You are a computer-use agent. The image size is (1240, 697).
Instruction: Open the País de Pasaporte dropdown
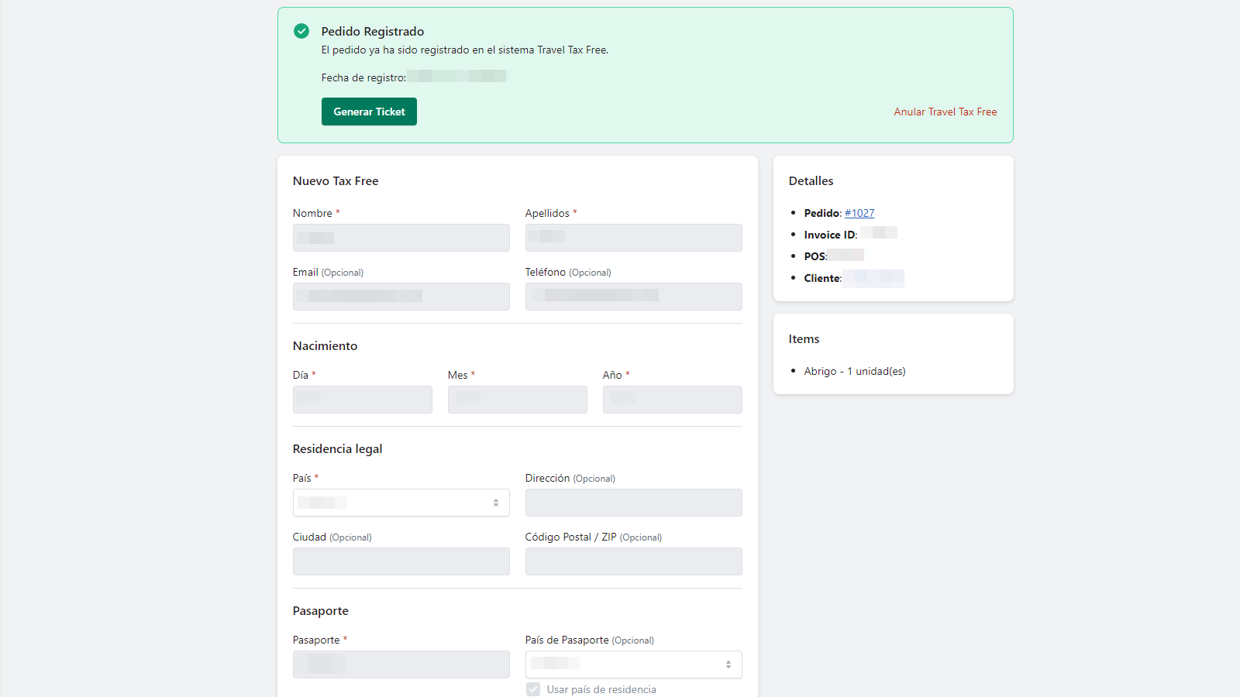pyautogui.click(x=634, y=664)
